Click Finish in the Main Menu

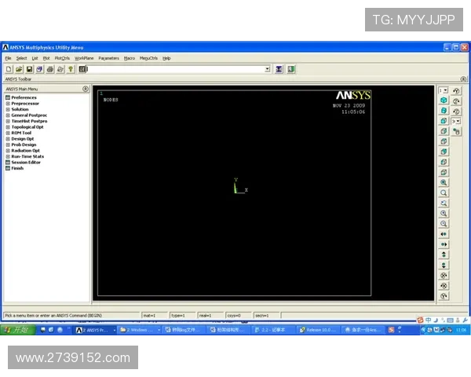17,168
